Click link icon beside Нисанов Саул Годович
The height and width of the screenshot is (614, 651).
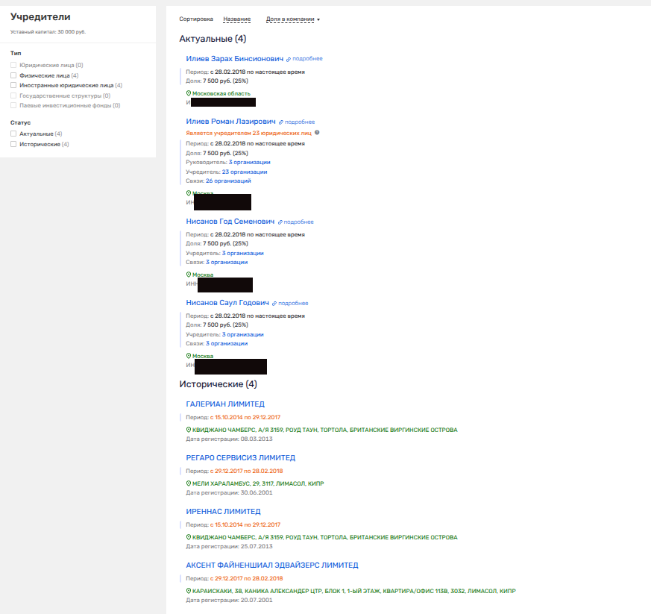274,304
